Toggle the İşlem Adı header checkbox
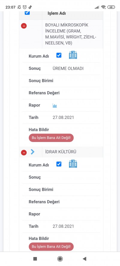The width and height of the screenshot is (120, 266). [27, 12]
